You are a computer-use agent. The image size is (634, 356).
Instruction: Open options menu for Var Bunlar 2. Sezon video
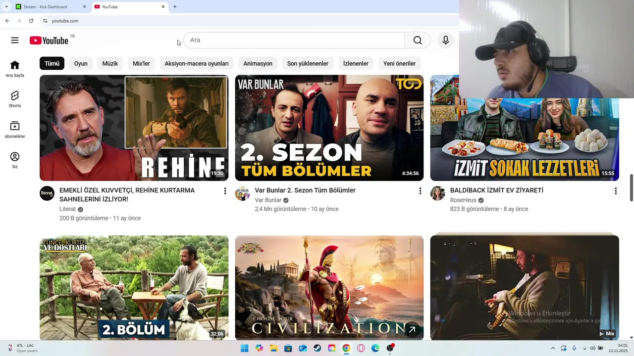coord(420,191)
